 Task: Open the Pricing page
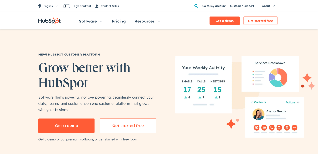click(x=119, y=21)
